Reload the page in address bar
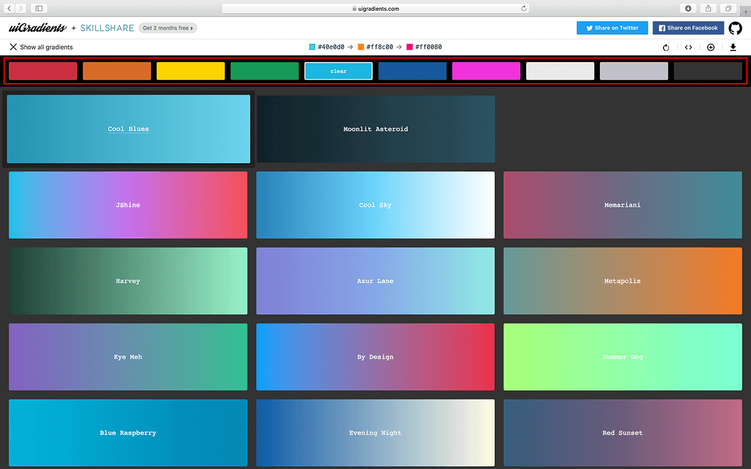The width and height of the screenshot is (751, 469). [523, 9]
